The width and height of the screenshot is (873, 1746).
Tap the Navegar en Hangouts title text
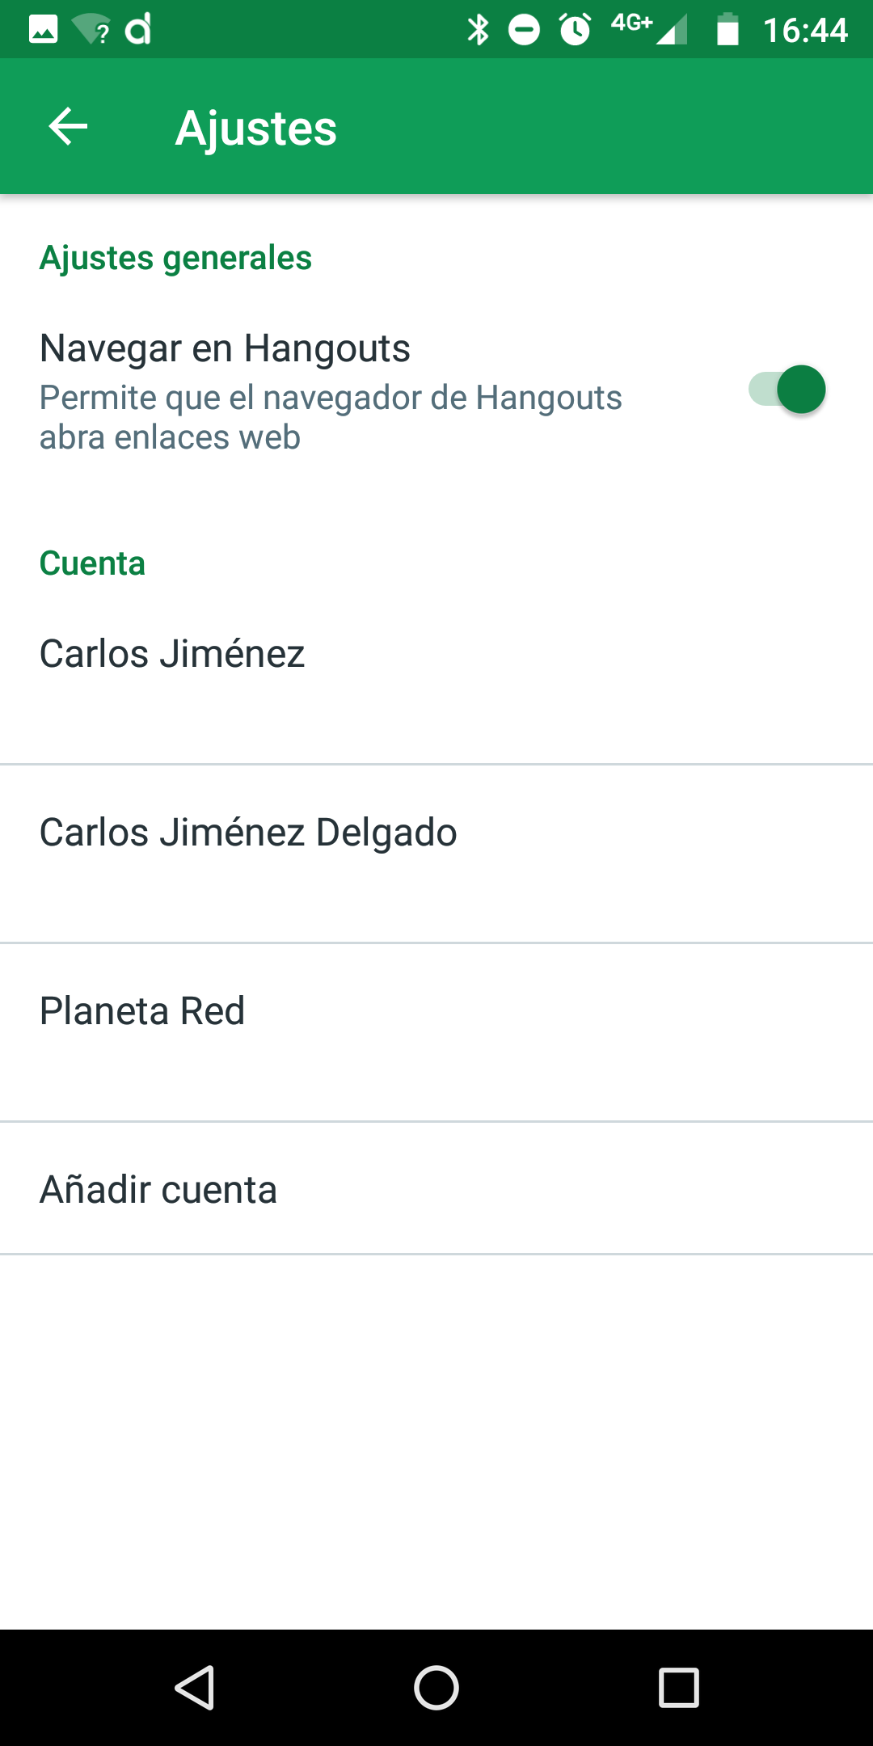tap(225, 348)
